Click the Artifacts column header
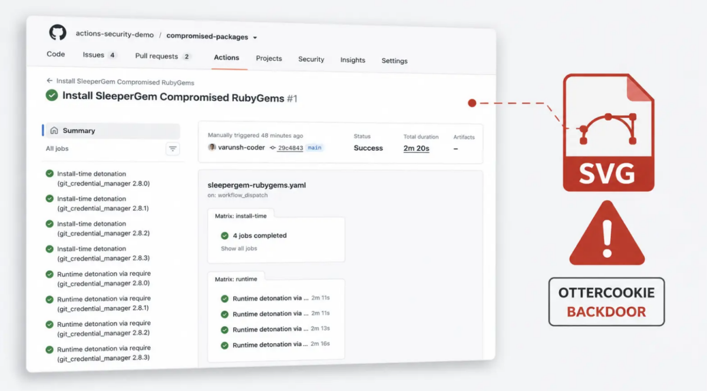 464,137
